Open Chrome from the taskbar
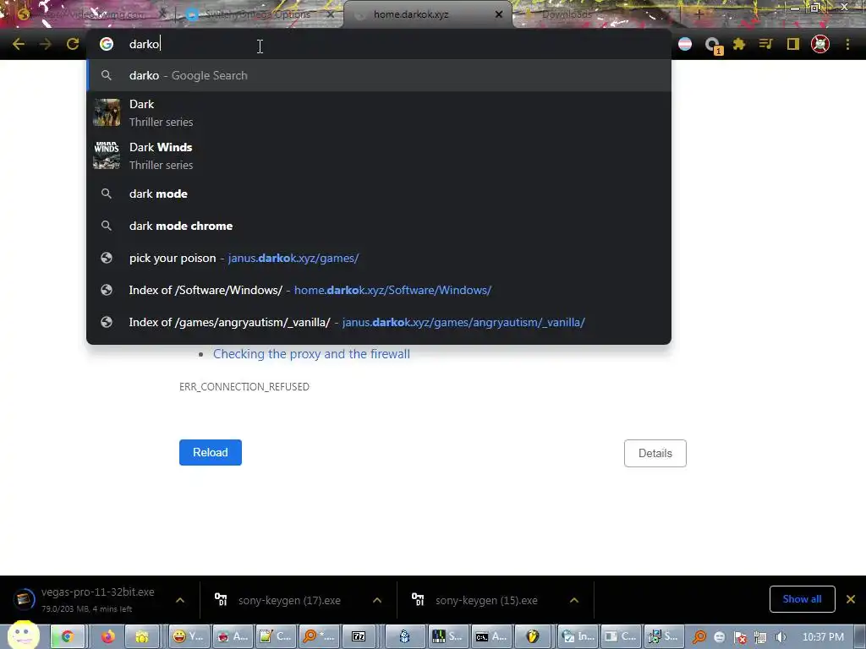 67,637
